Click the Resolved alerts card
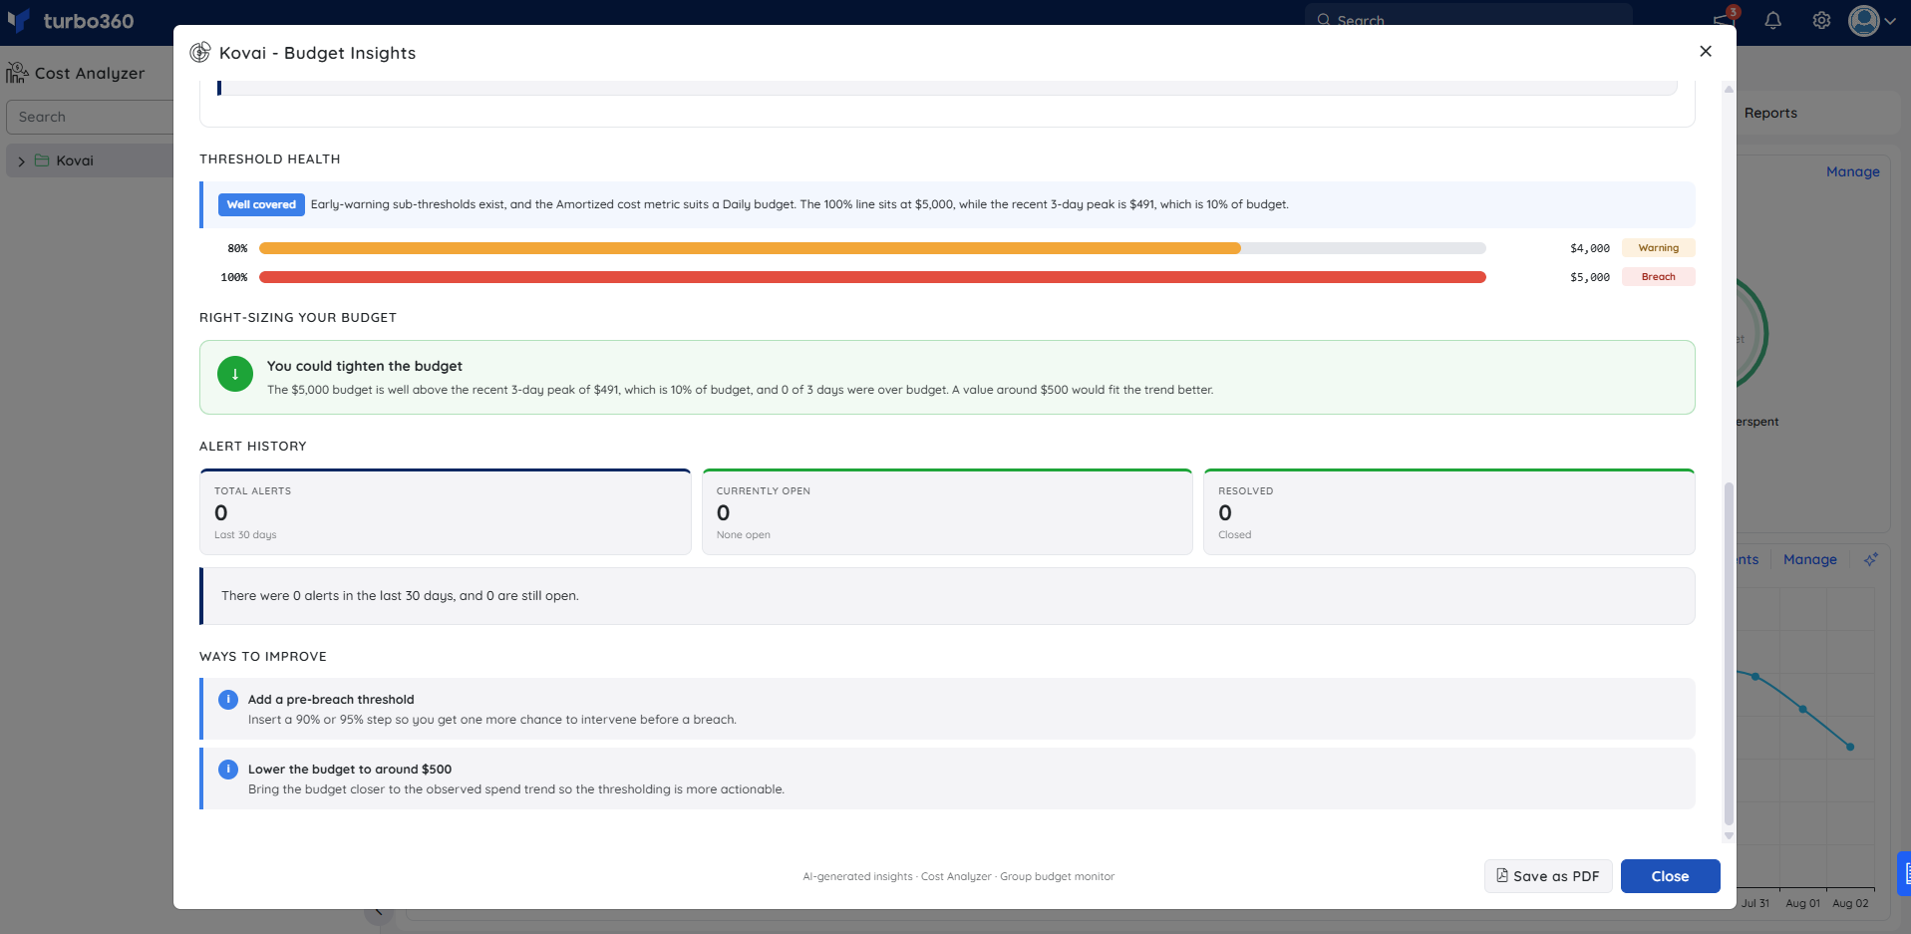Viewport: 1911px width, 934px height. (x=1449, y=511)
